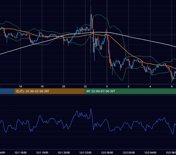Click the 12/1 18:00 date label

[x=42, y=152]
